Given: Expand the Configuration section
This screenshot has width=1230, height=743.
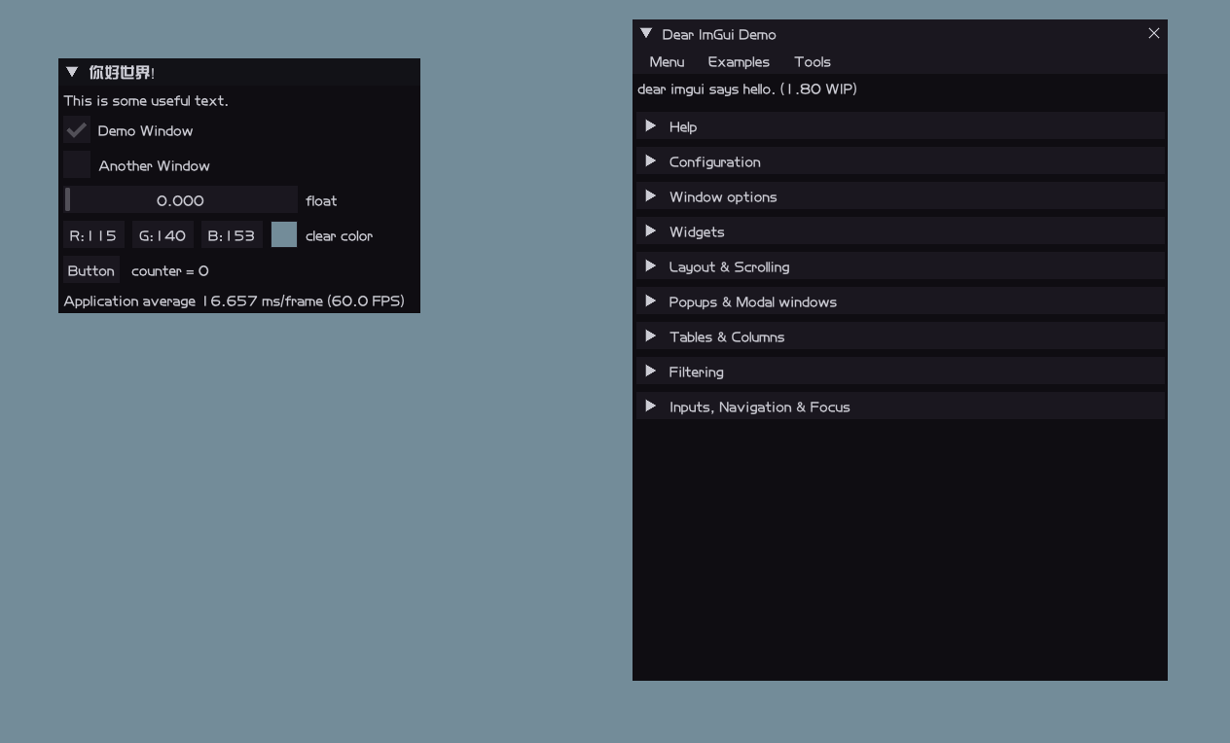Looking at the screenshot, I should click(900, 161).
